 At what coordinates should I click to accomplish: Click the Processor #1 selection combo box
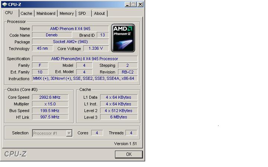52,133
